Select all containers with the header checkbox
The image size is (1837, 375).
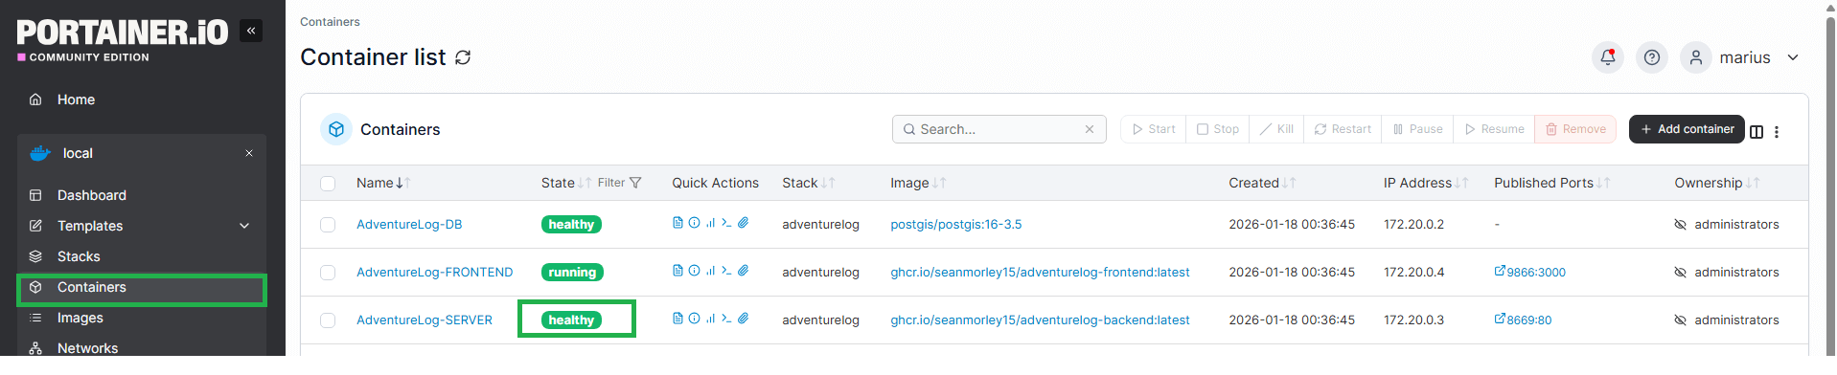[328, 183]
